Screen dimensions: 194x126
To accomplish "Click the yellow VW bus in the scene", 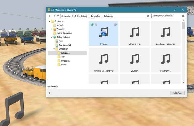I will 40,72.
